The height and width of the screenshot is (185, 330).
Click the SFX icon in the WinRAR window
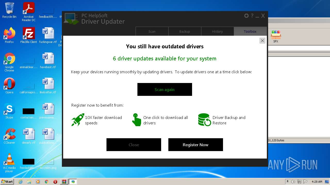276,36
